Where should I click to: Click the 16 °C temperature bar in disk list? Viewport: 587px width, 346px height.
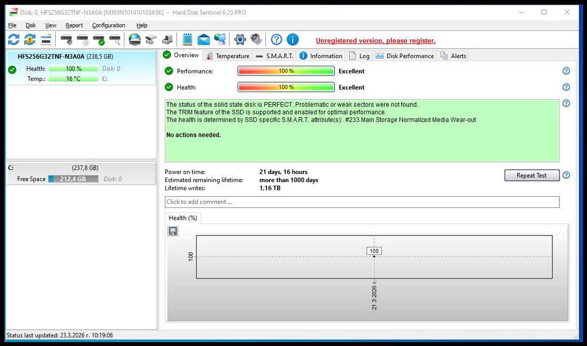tap(73, 79)
